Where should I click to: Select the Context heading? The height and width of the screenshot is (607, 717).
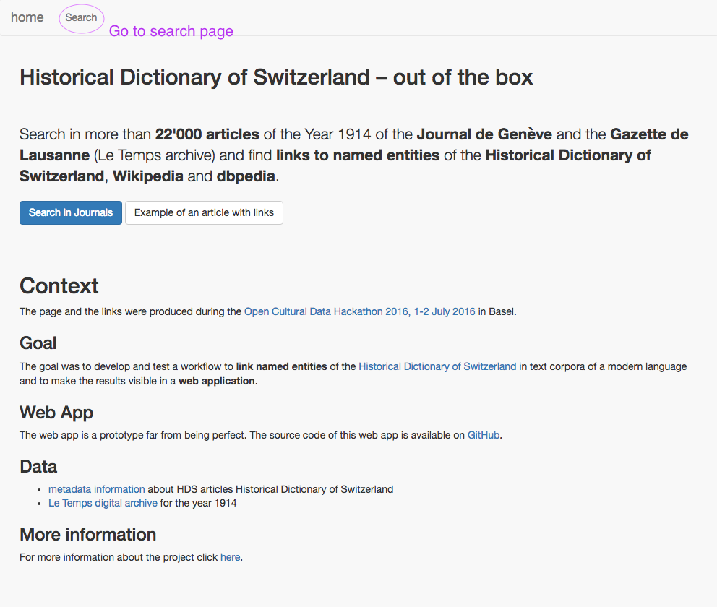click(59, 285)
